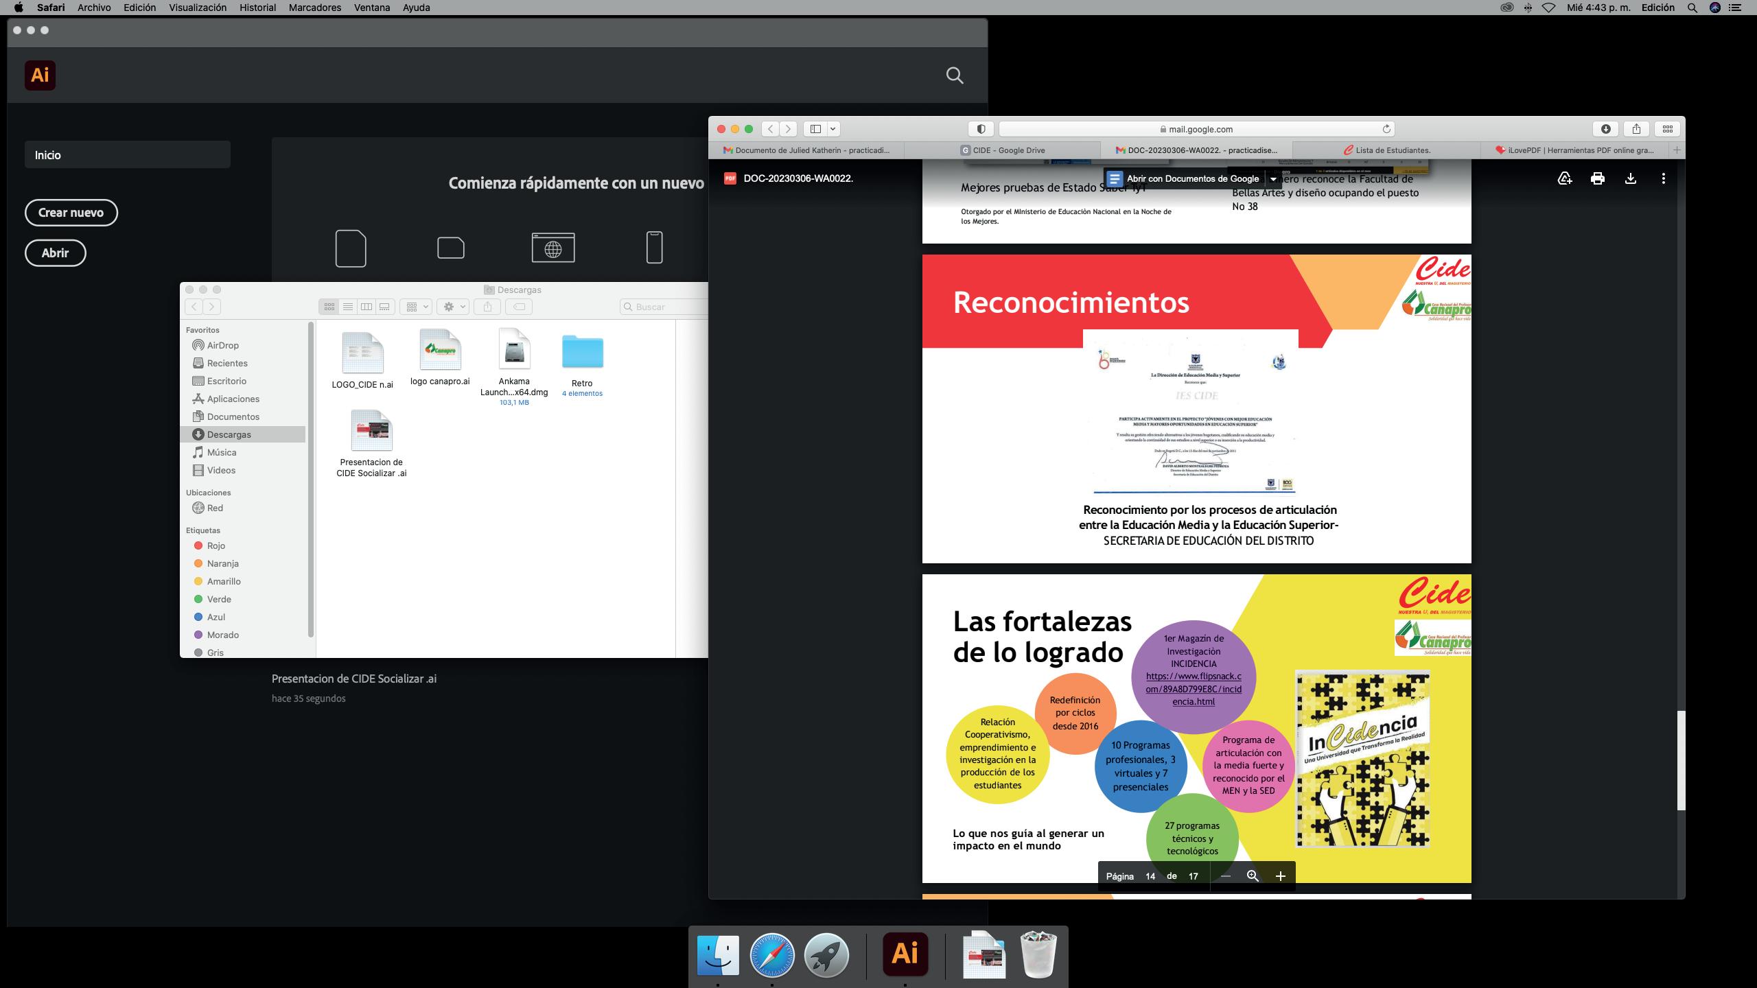Open the three-dot more options menu
The height and width of the screenshot is (988, 1757).
pos(1663,178)
